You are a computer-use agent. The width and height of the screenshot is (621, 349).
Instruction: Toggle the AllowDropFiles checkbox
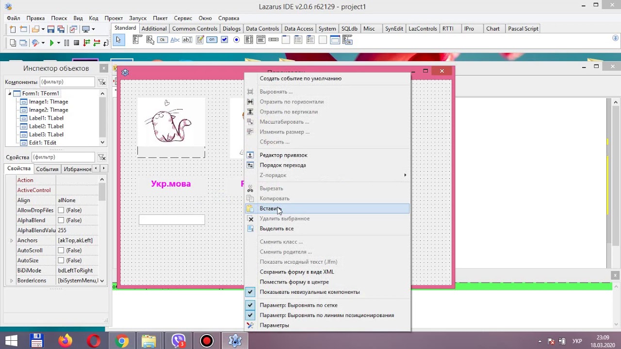61,210
